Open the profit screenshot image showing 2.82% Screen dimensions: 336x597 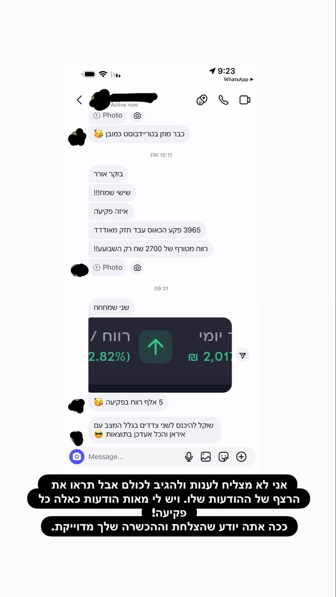[x=160, y=355]
